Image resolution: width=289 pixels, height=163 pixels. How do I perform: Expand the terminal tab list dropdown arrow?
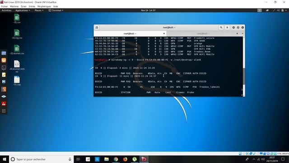242,34
